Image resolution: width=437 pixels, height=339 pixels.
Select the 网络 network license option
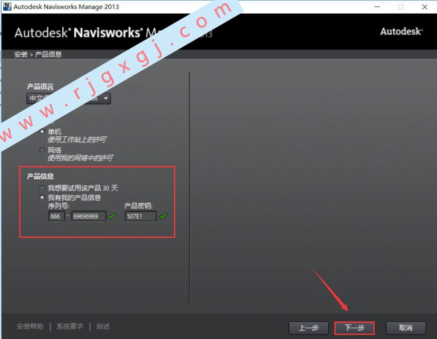42,150
